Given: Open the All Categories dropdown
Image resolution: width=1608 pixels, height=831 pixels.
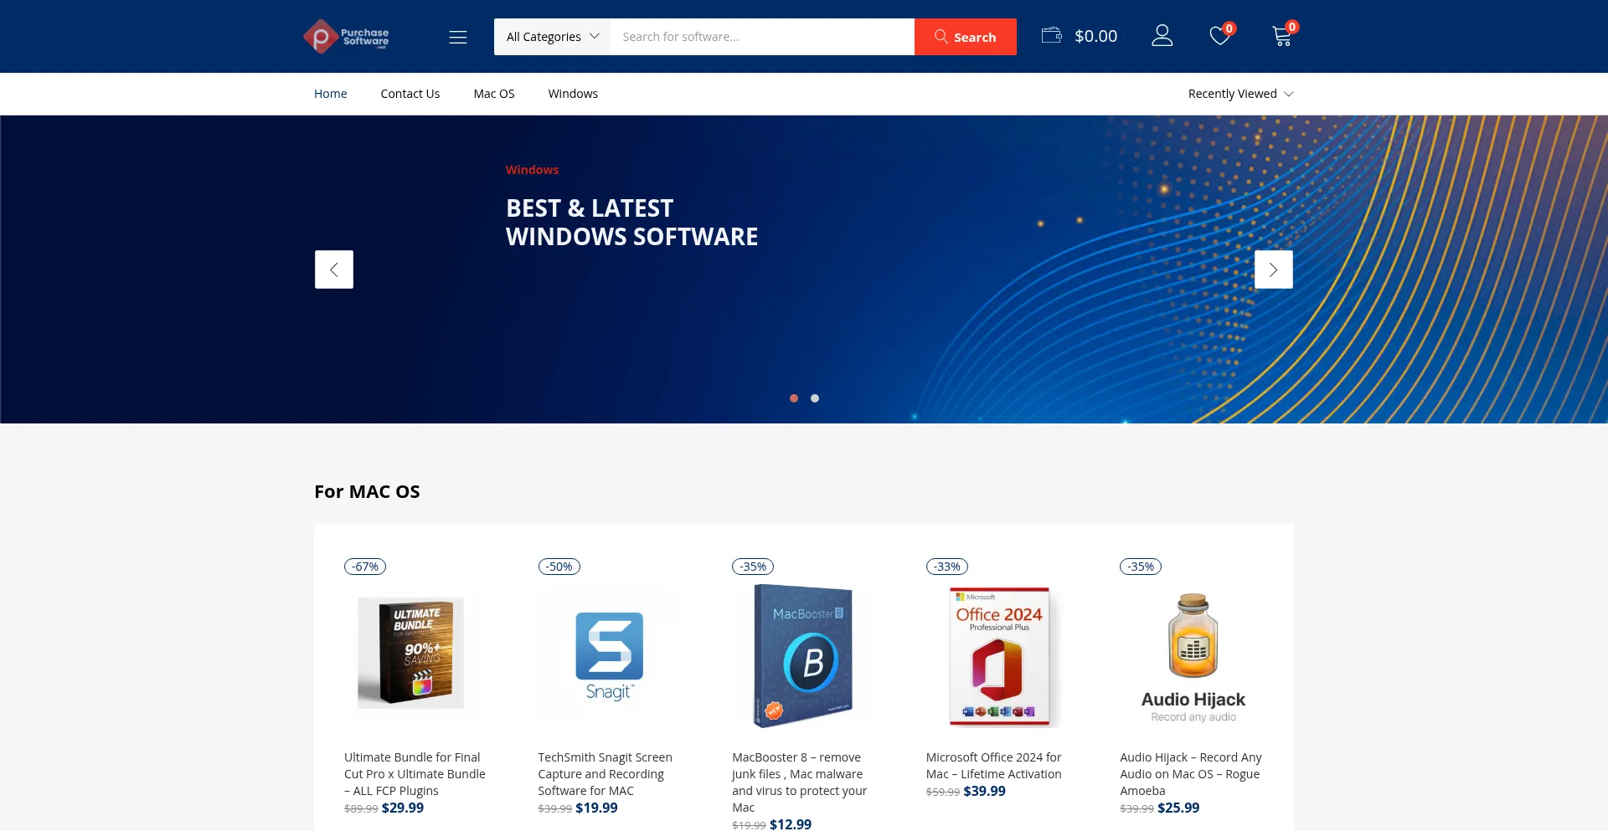Looking at the screenshot, I should coord(553,37).
